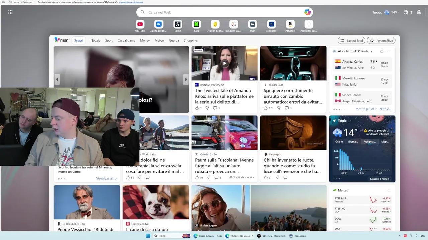Expand ATP - Nitto ATP Finals dropdown
The height and width of the screenshot is (240, 428).
click(x=372, y=51)
